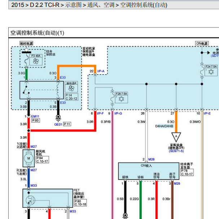Click the F28 7.5A snowflake icon
This screenshot has height=219, width=219.
(121, 99)
